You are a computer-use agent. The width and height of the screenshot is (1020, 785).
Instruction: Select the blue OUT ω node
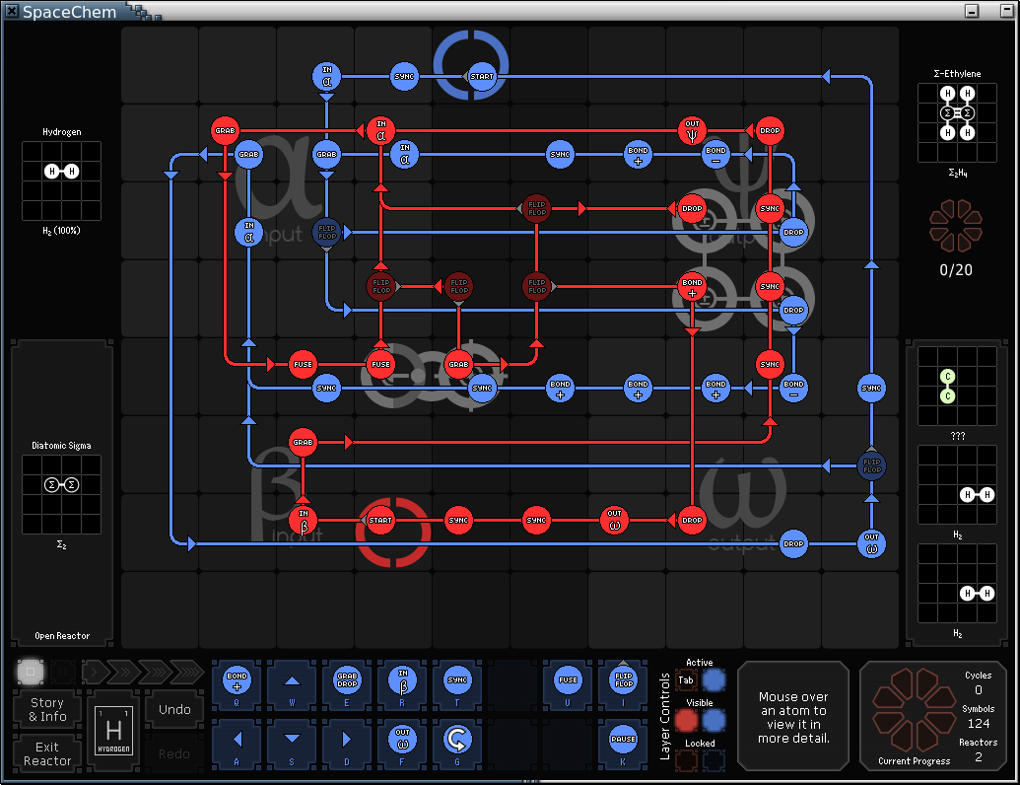pos(871,543)
